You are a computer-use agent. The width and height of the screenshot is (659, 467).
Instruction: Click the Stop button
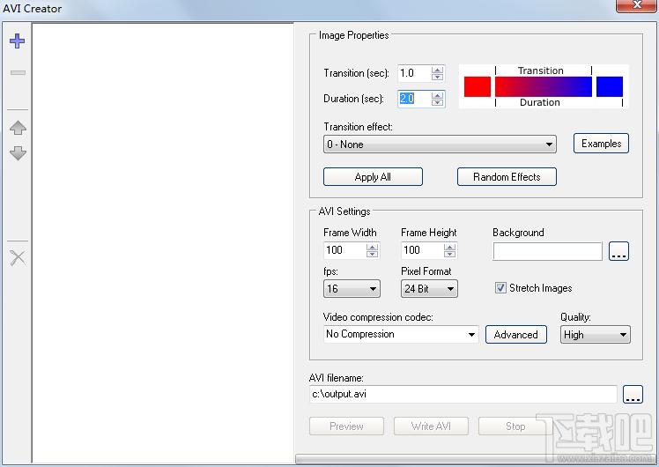(515, 426)
